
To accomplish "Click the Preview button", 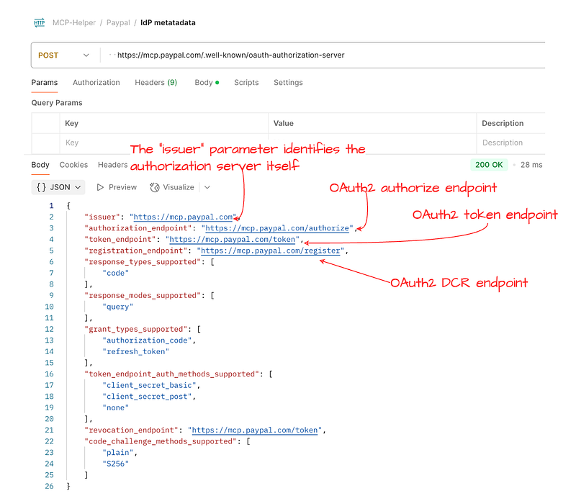I will pos(117,187).
